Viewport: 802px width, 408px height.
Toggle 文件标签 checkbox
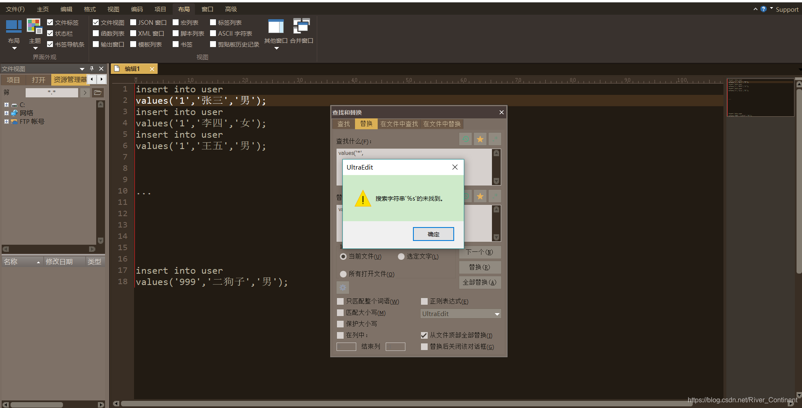(x=50, y=22)
